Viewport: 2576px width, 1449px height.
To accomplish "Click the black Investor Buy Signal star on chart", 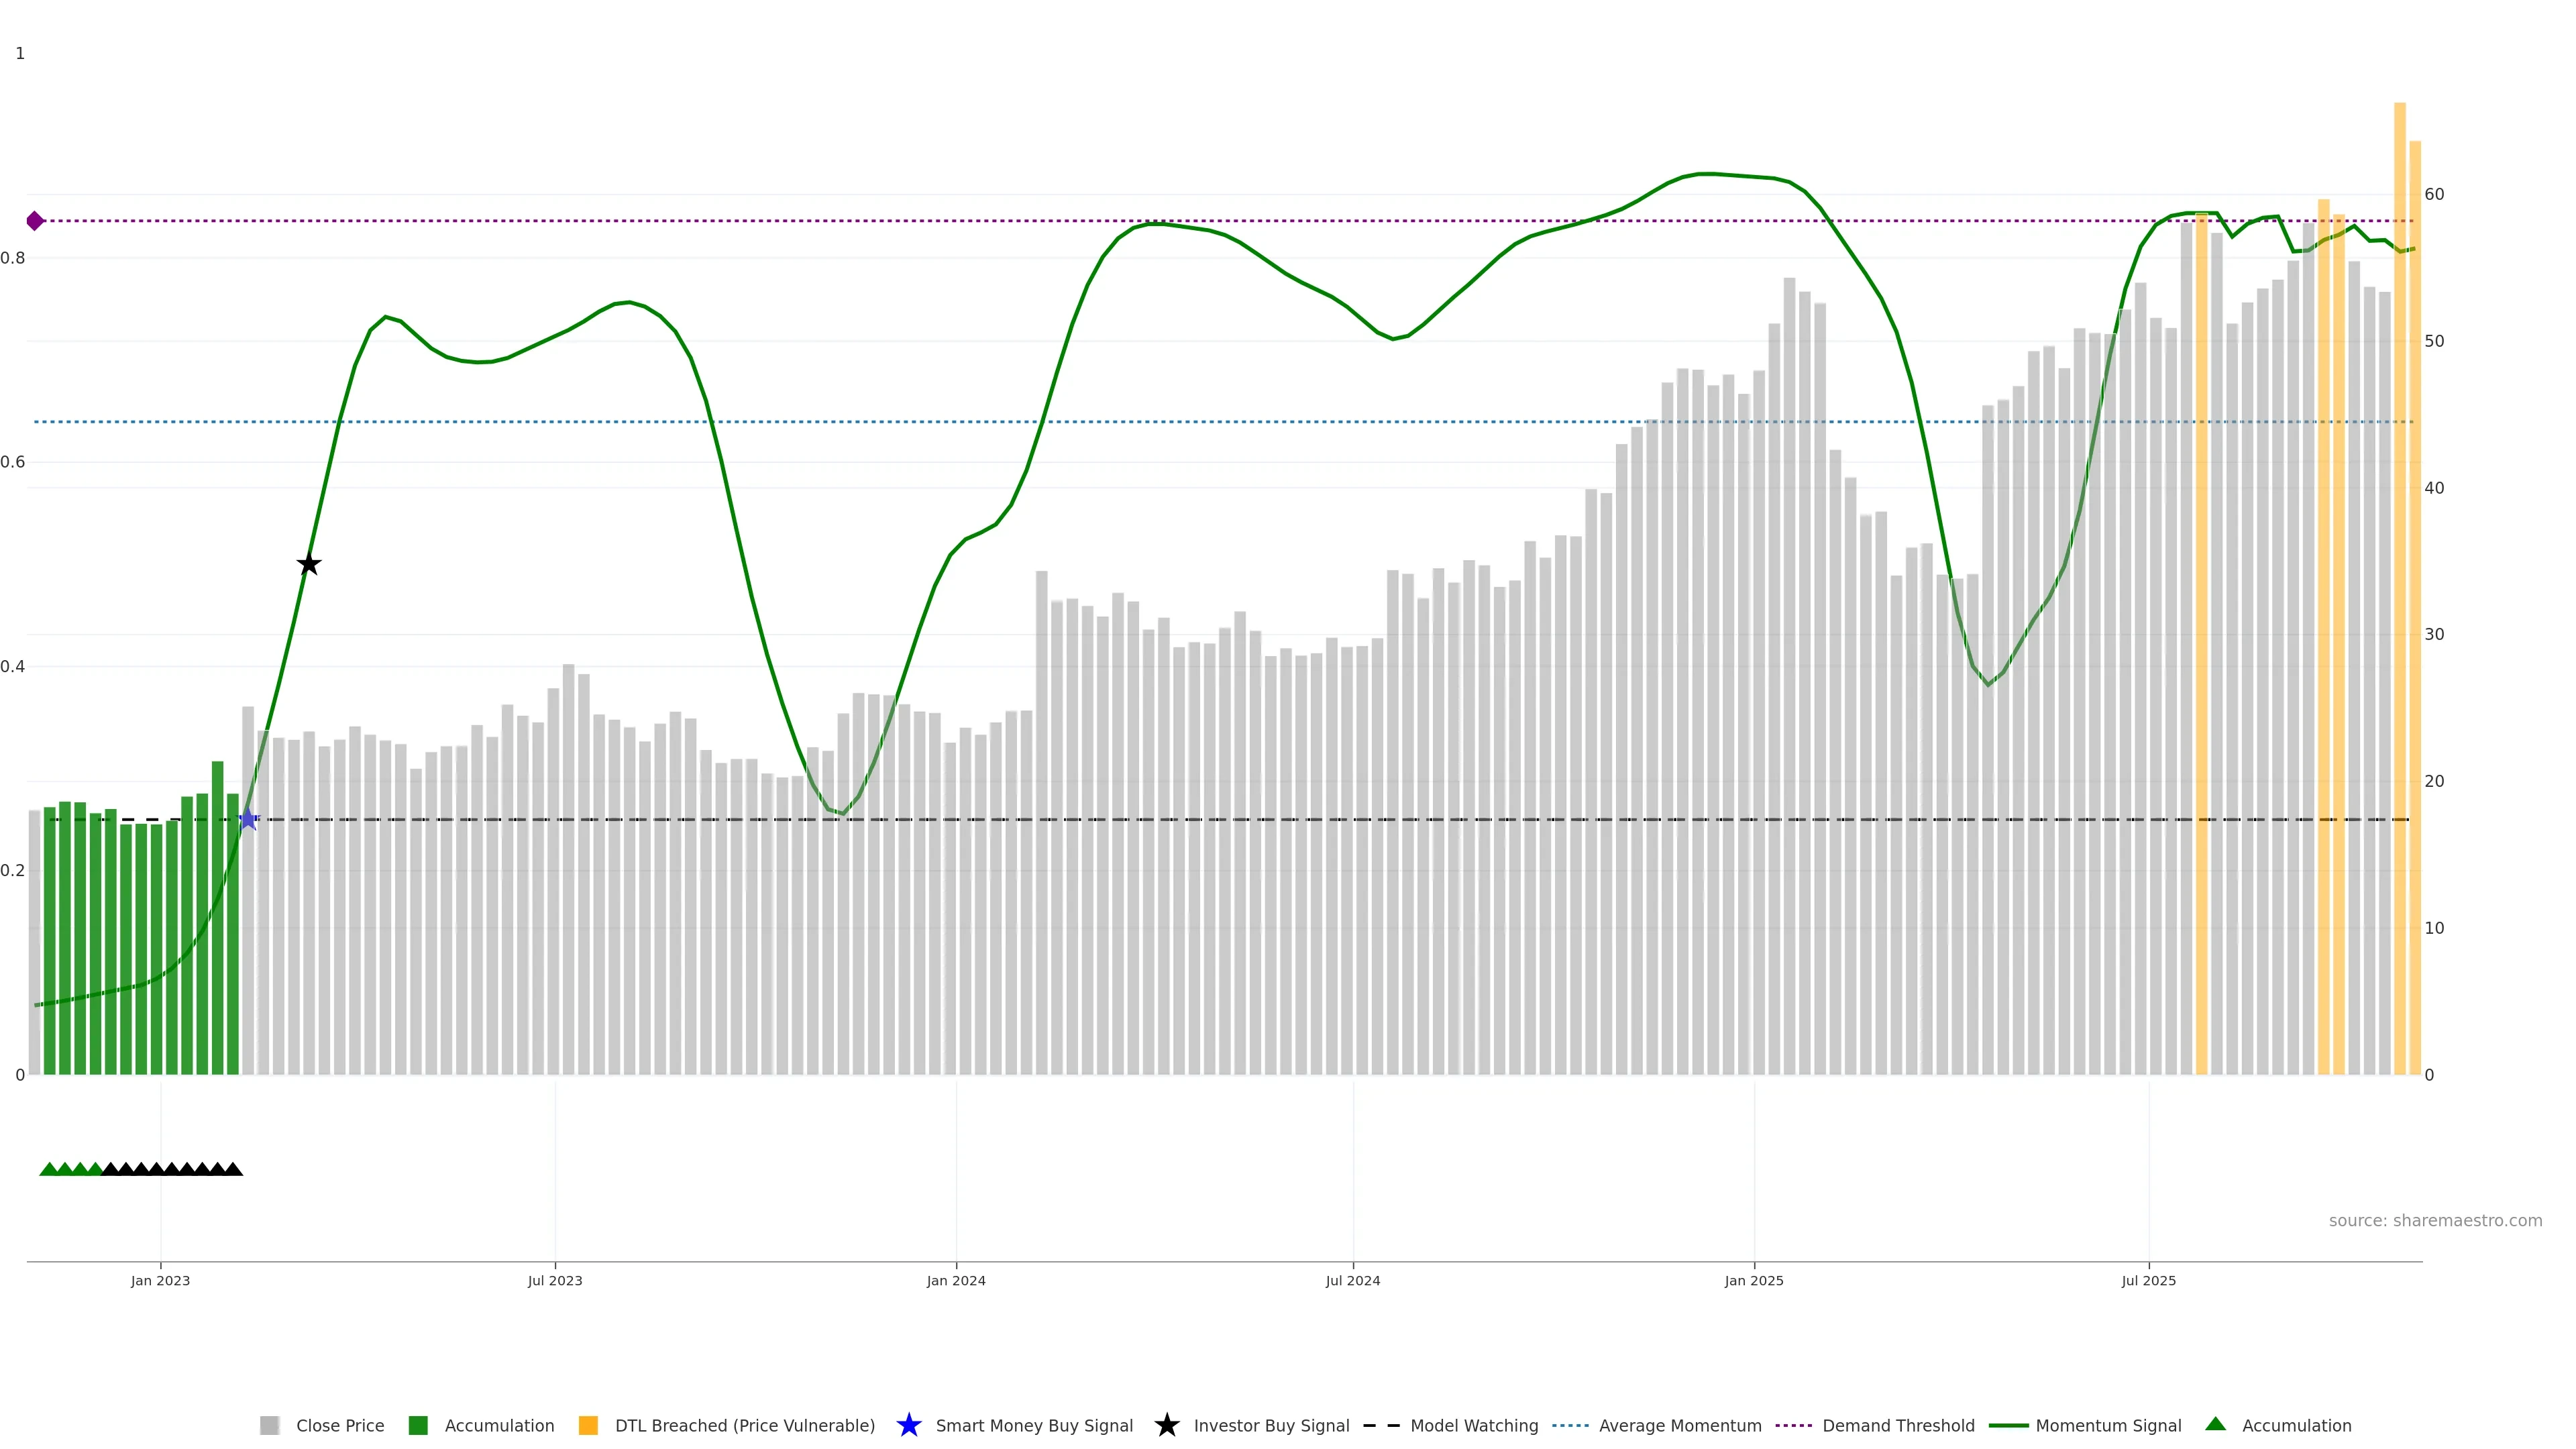I will (309, 564).
